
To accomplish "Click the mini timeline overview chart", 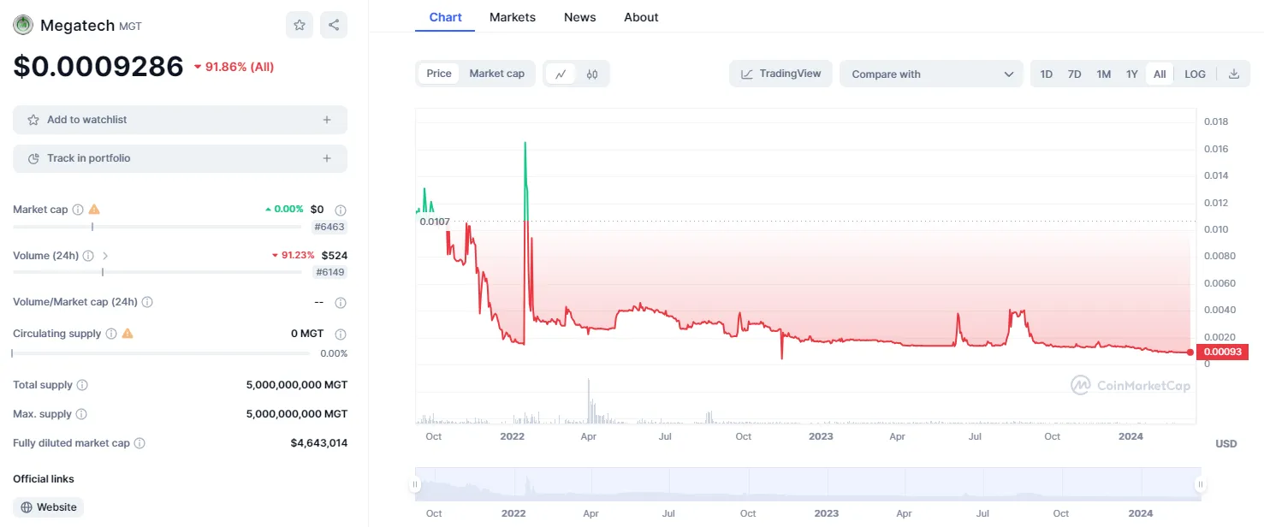I will 808,484.
